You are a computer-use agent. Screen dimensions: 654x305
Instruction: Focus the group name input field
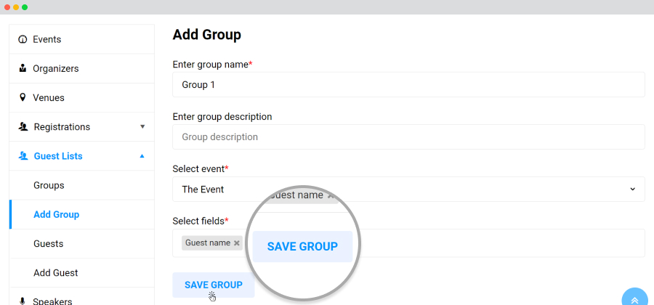(x=408, y=84)
